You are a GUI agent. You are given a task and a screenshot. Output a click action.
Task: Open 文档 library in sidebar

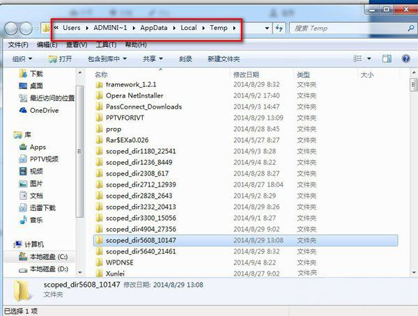pyautogui.click(x=31, y=196)
